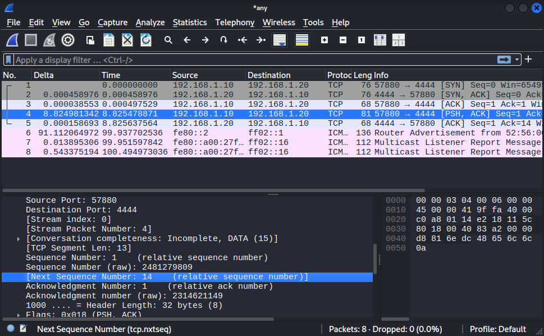Click in the display filter input field

[x=253, y=60]
